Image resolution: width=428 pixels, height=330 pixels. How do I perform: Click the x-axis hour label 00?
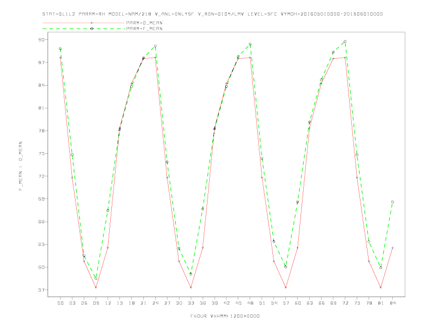click(61, 303)
